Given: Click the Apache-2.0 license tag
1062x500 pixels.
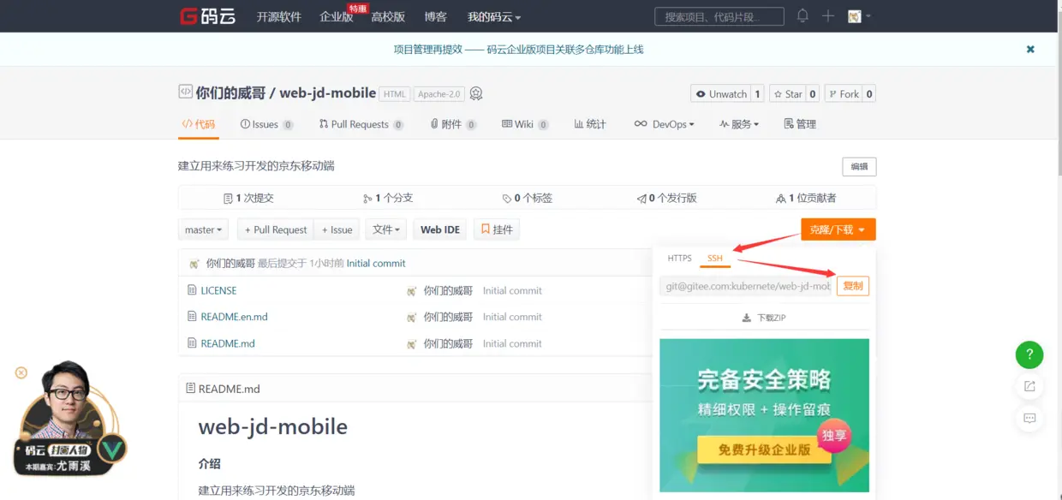Looking at the screenshot, I should click(x=439, y=94).
